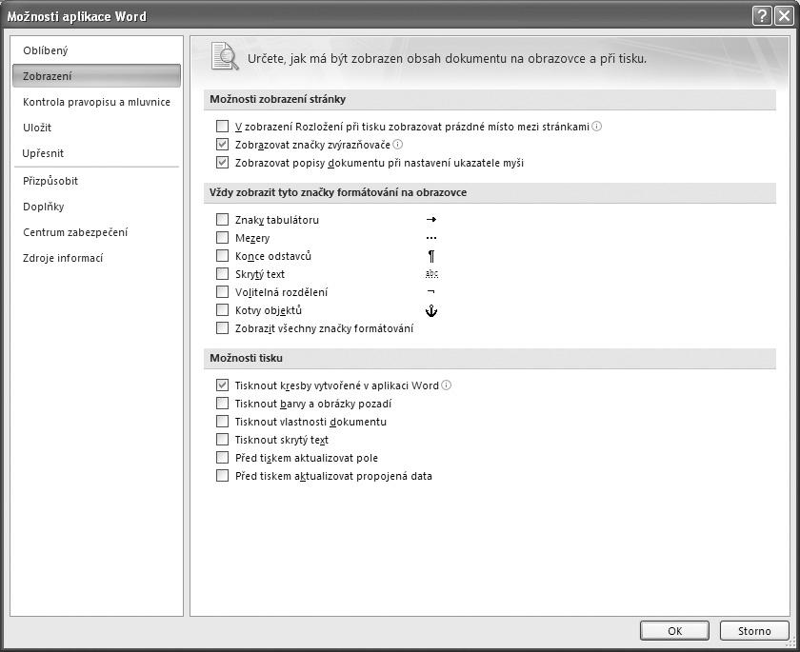Enable the Znaky tabulátoru checkbox
The image size is (800, 652).
[223, 220]
